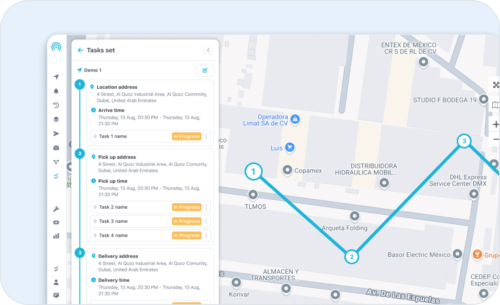Click the wrench tools icon
The width and height of the screenshot is (500, 305).
coord(56,209)
